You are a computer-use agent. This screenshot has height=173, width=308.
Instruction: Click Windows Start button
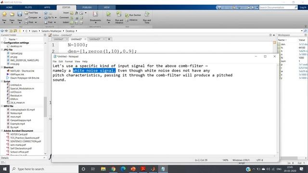pyautogui.click(x=5, y=169)
